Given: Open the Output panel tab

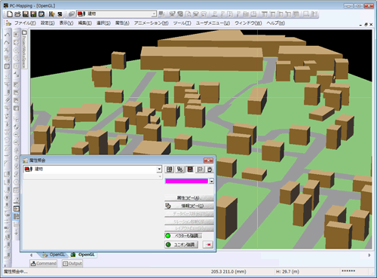Looking at the screenshot, I should point(72,264).
